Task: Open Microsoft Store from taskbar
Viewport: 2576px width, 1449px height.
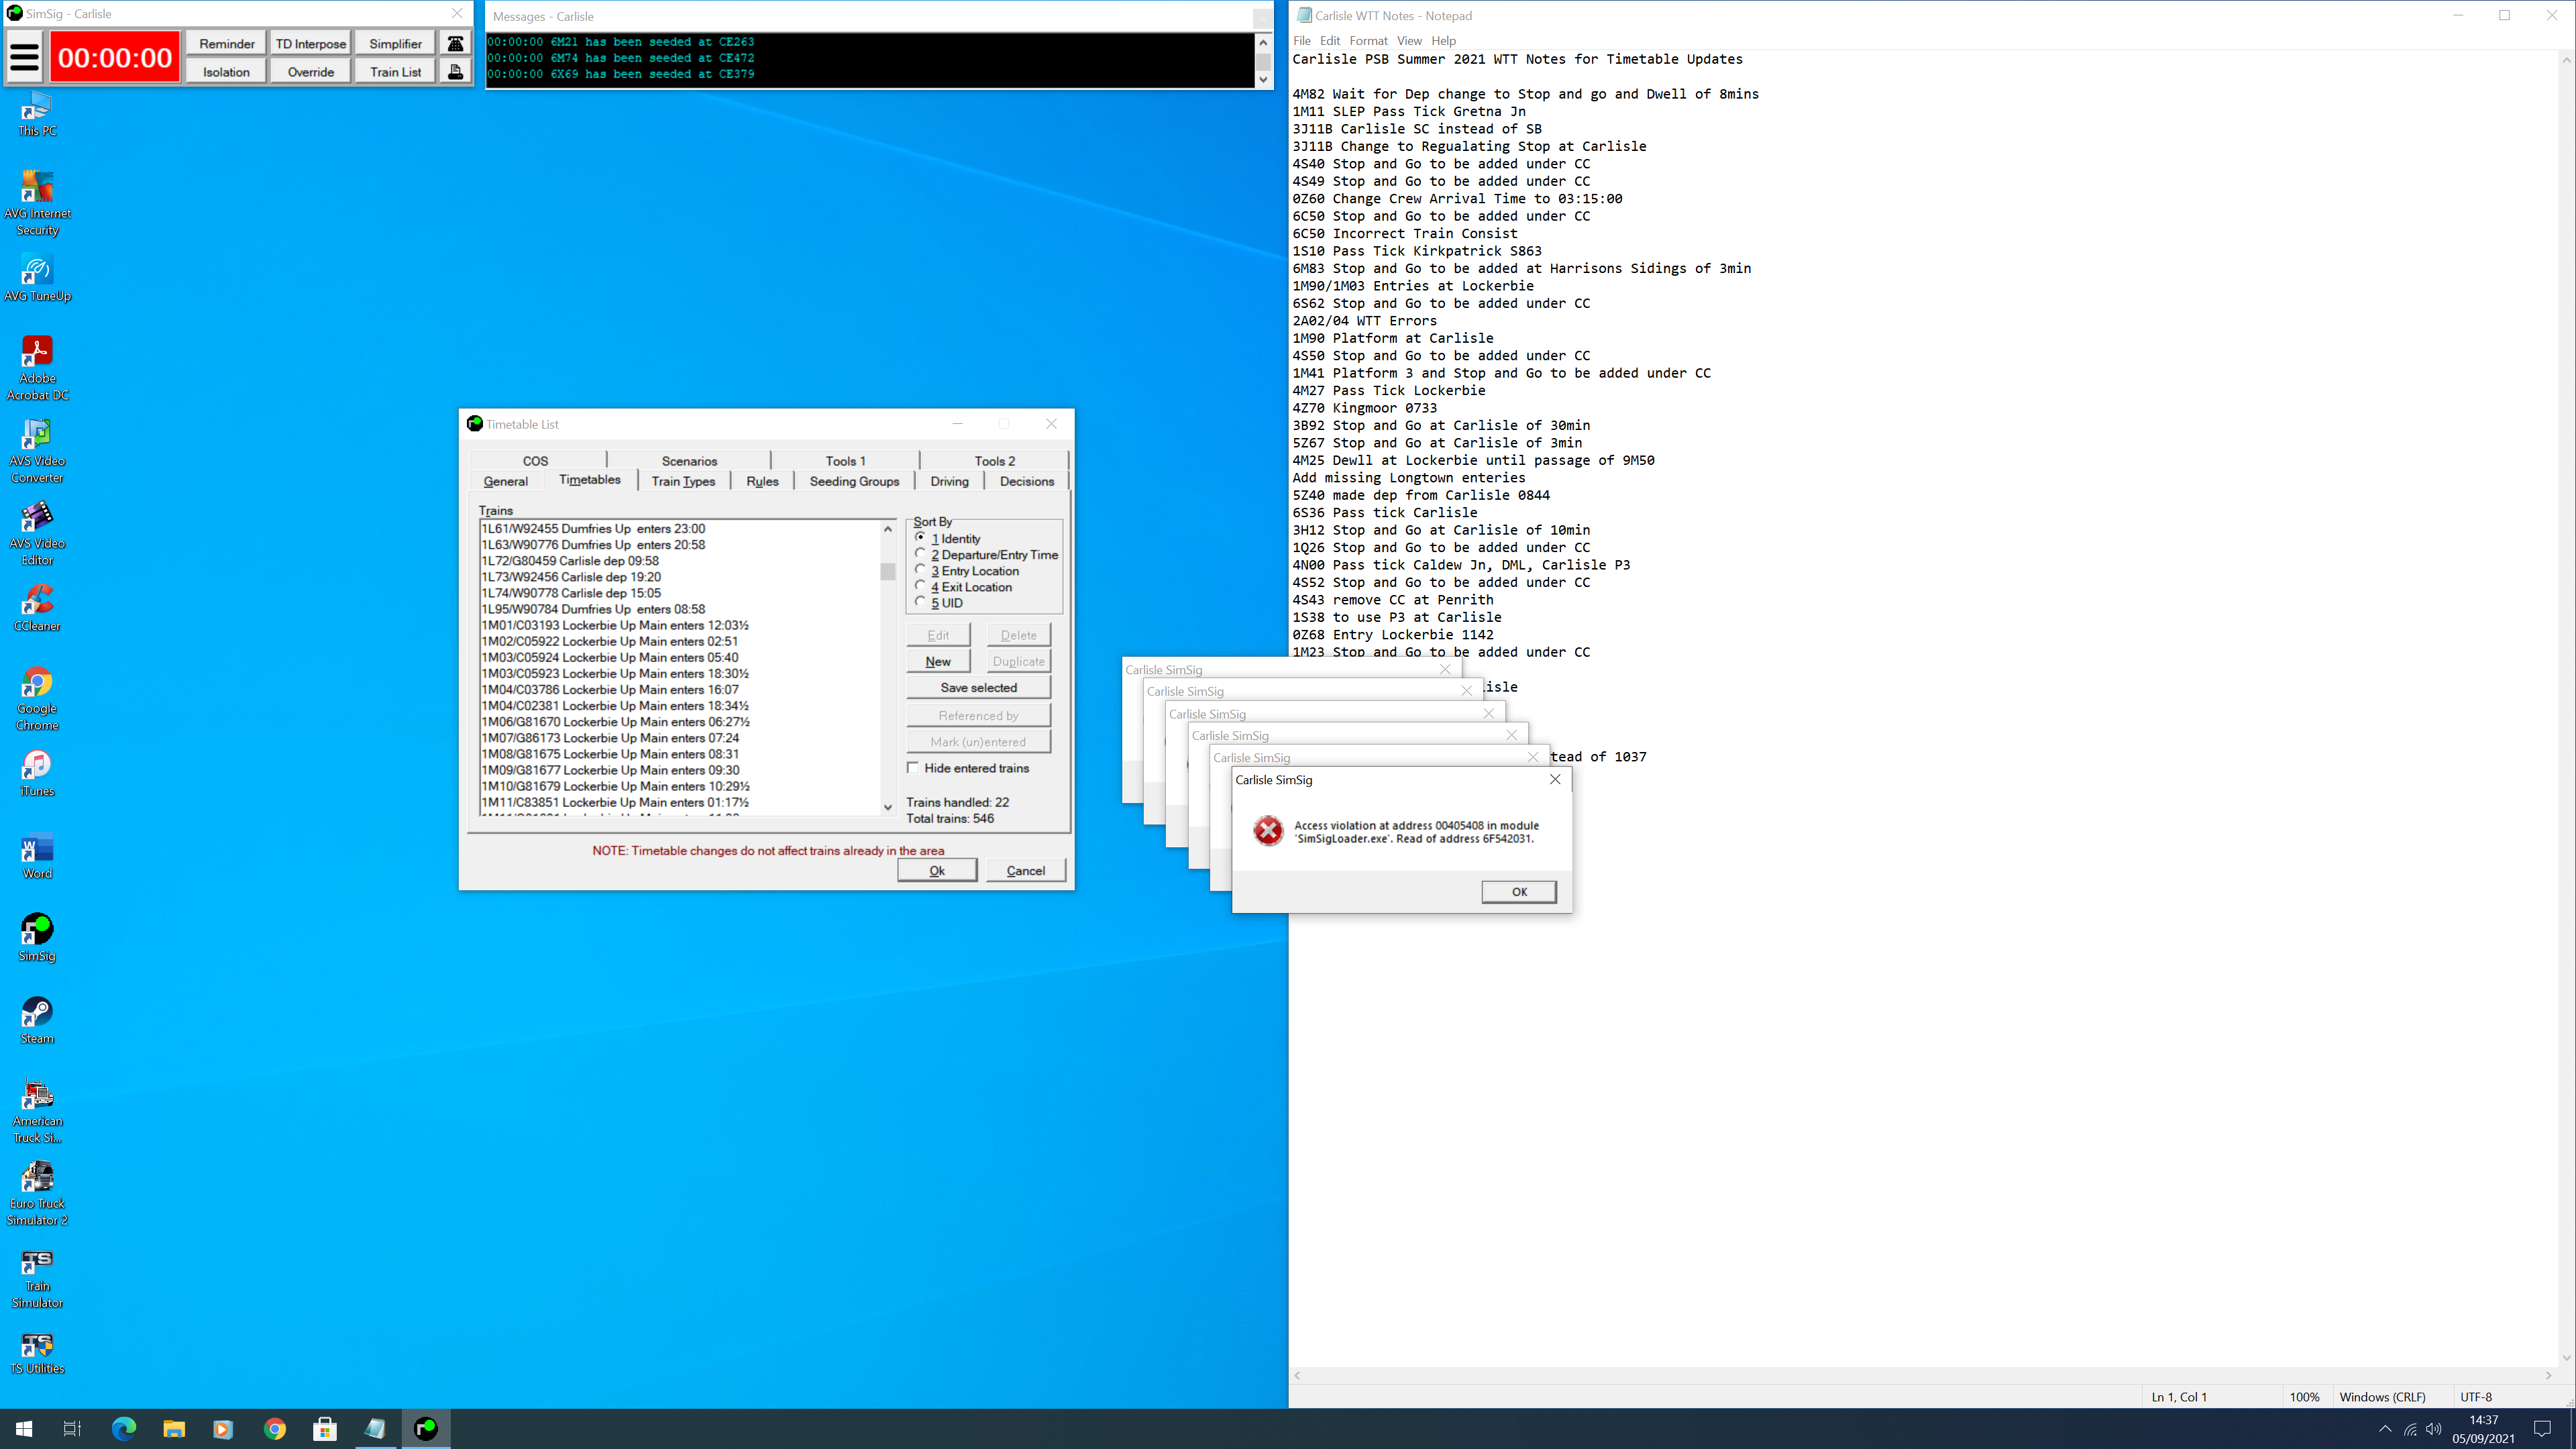Action: pos(325,1428)
